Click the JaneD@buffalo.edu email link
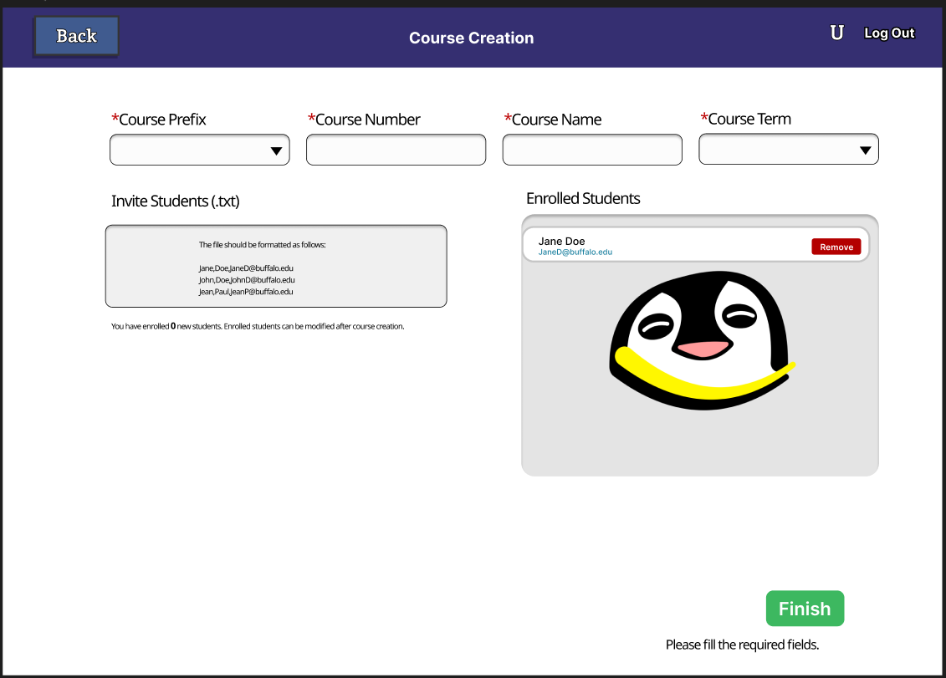 pos(575,252)
